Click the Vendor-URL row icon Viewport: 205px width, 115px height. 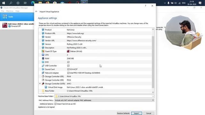[x=43, y=41]
